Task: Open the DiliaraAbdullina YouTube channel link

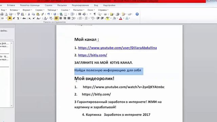Action: [x=118, y=48]
